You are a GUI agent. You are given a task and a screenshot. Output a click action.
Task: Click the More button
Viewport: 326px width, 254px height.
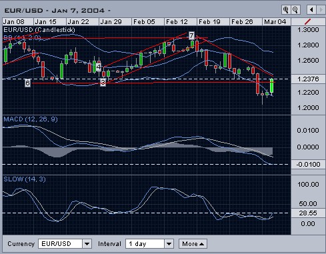(x=193, y=244)
